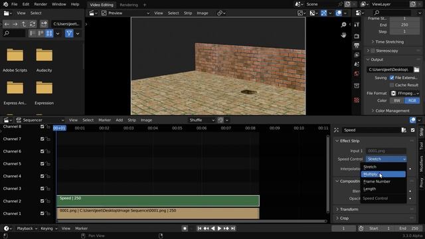Open the Scene properties tab icon
This screenshot has height=239, width=425.
357,64
